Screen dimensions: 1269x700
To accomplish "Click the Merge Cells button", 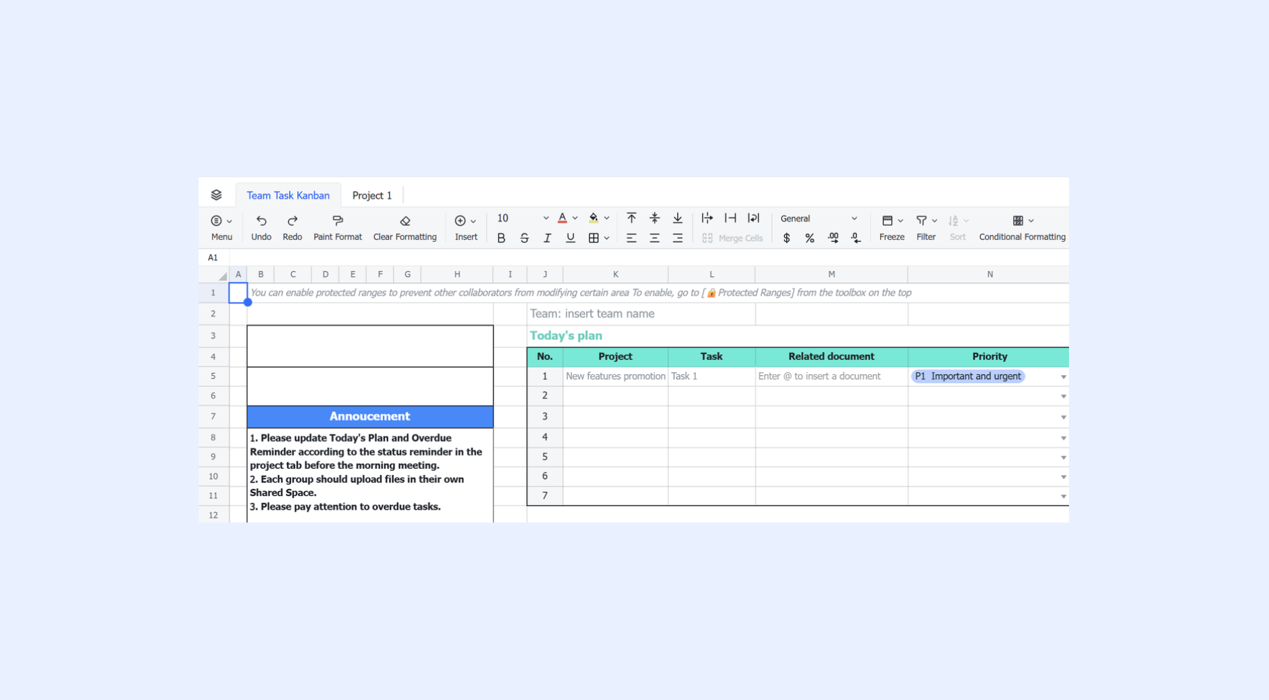I will coord(732,238).
